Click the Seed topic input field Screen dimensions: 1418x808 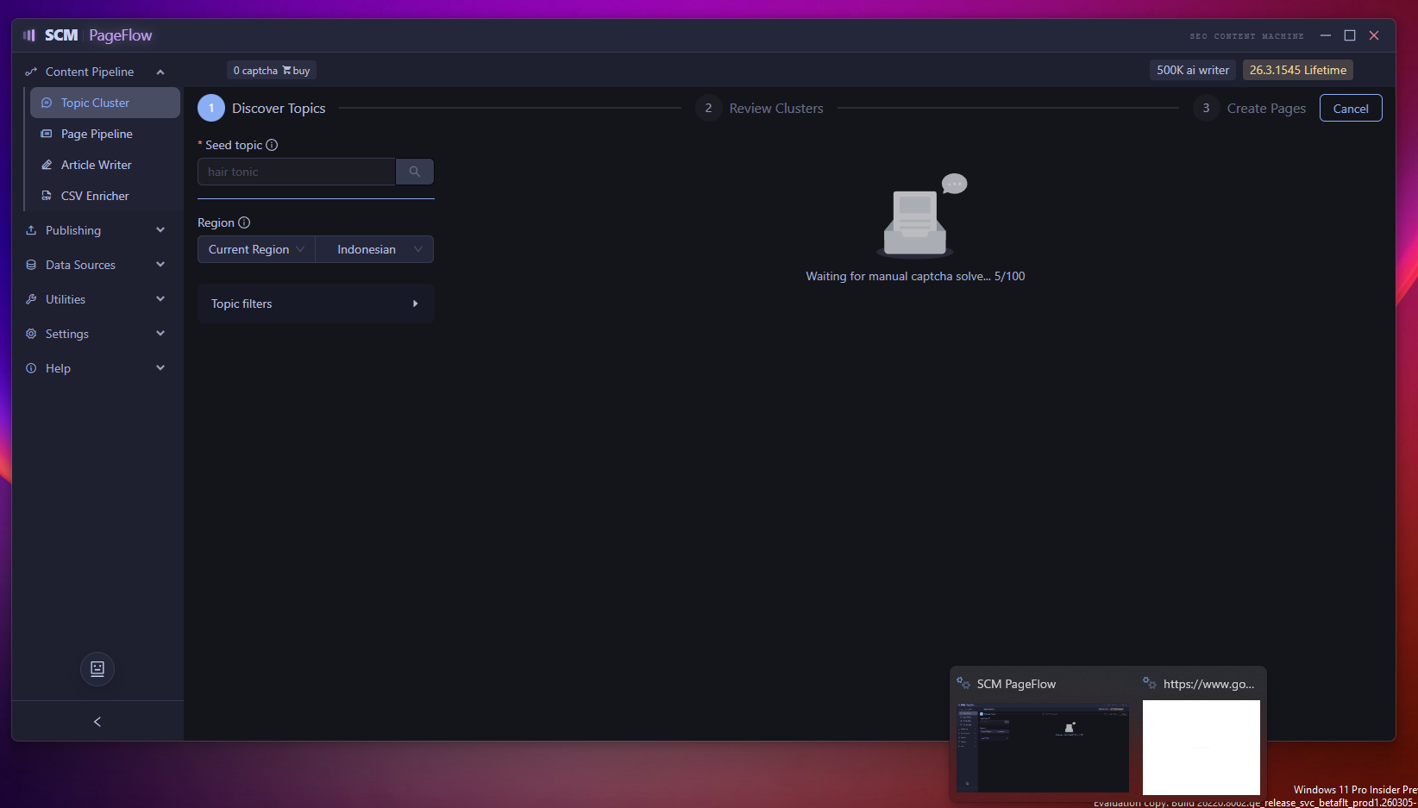[x=296, y=172]
